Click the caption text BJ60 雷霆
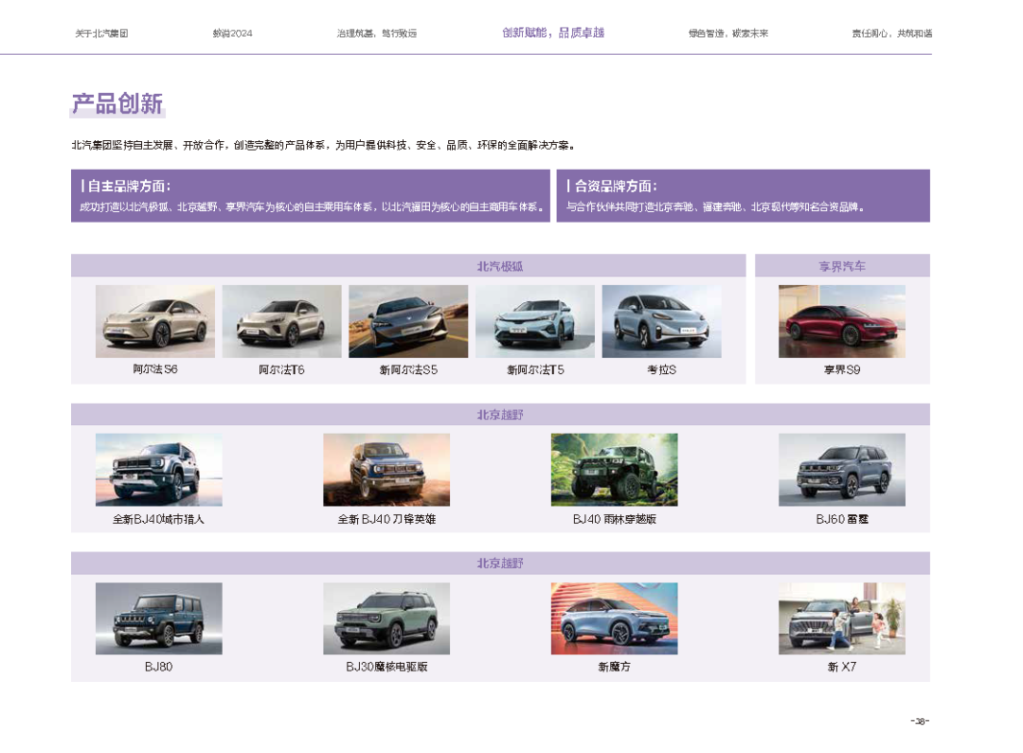 pyautogui.click(x=842, y=519)
